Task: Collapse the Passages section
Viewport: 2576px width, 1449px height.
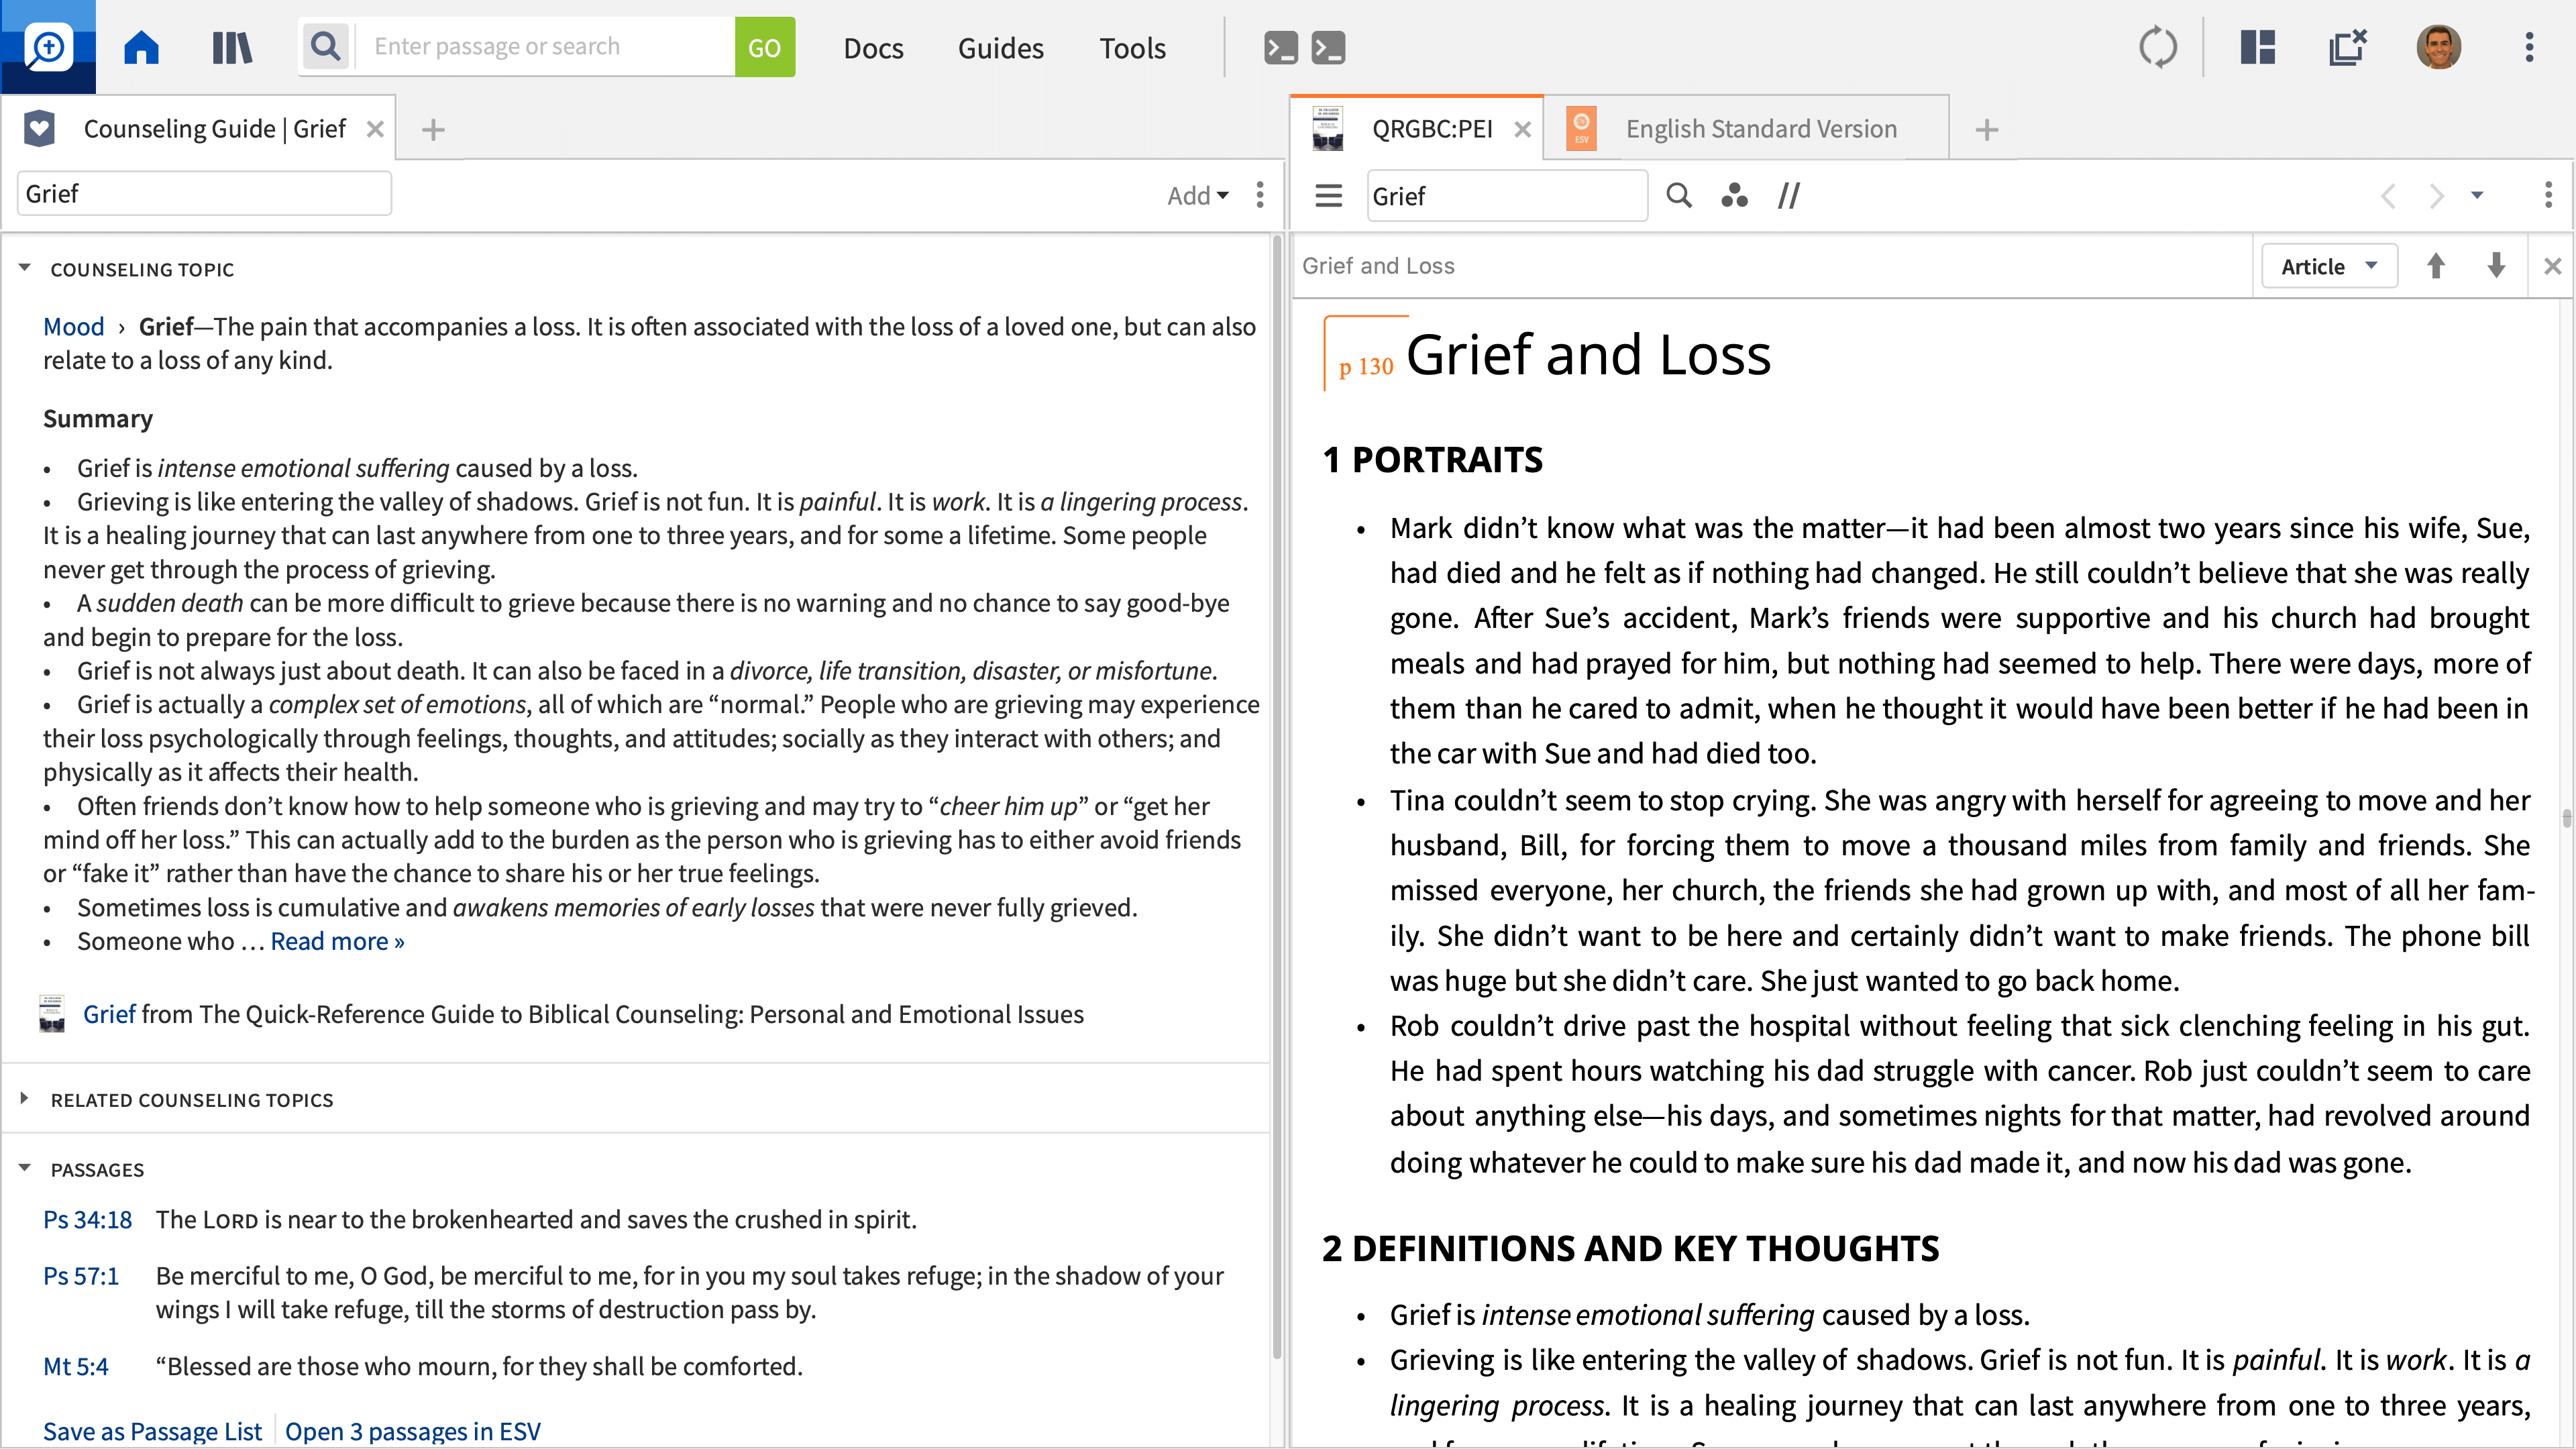Action: 25,1168
